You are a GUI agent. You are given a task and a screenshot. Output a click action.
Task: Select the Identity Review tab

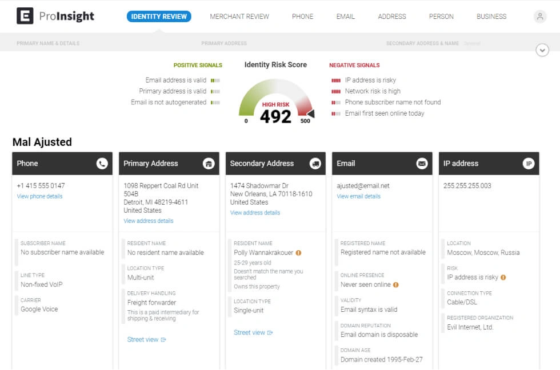pos(159,17)
